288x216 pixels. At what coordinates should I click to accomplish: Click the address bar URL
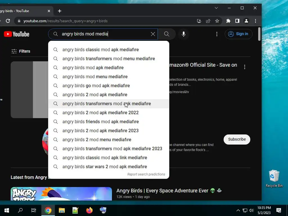point(65,21)
